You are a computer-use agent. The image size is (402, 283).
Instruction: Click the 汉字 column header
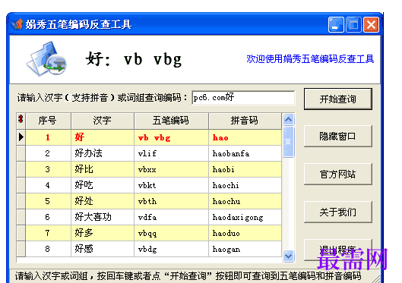103,121
